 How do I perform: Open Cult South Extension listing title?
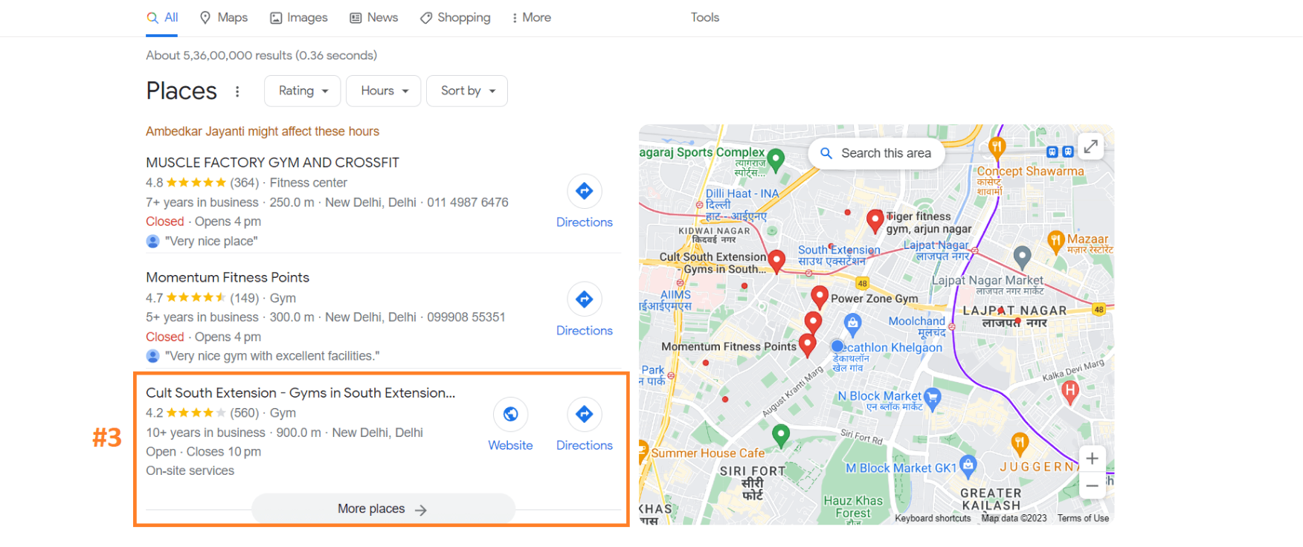coord(300,392)
